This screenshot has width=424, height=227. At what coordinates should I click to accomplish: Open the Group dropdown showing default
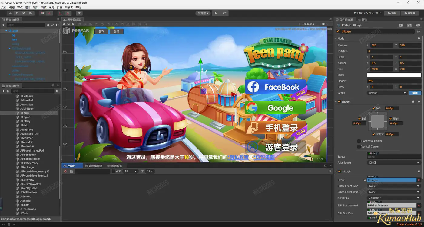coord(387,93)
